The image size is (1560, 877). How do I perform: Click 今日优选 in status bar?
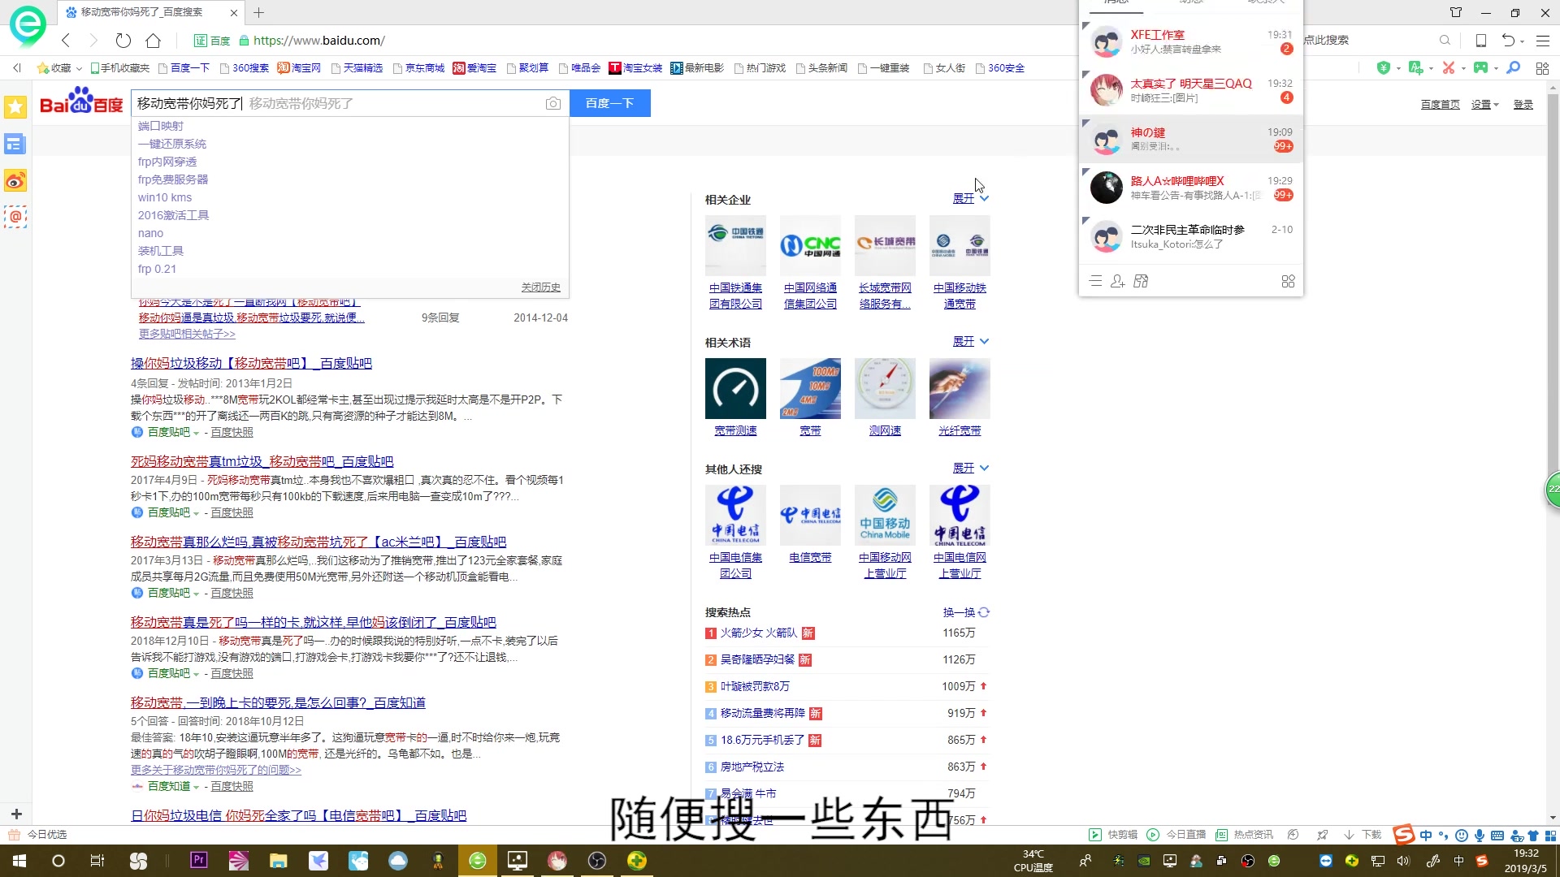coord(38,835)
